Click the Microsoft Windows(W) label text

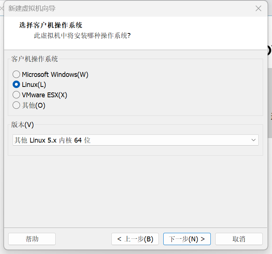click(55, 74)
